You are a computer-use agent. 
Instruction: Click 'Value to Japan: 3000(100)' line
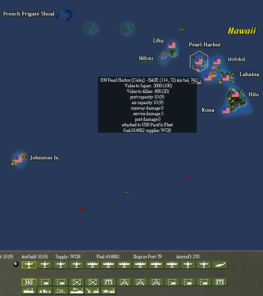[148, 85]
